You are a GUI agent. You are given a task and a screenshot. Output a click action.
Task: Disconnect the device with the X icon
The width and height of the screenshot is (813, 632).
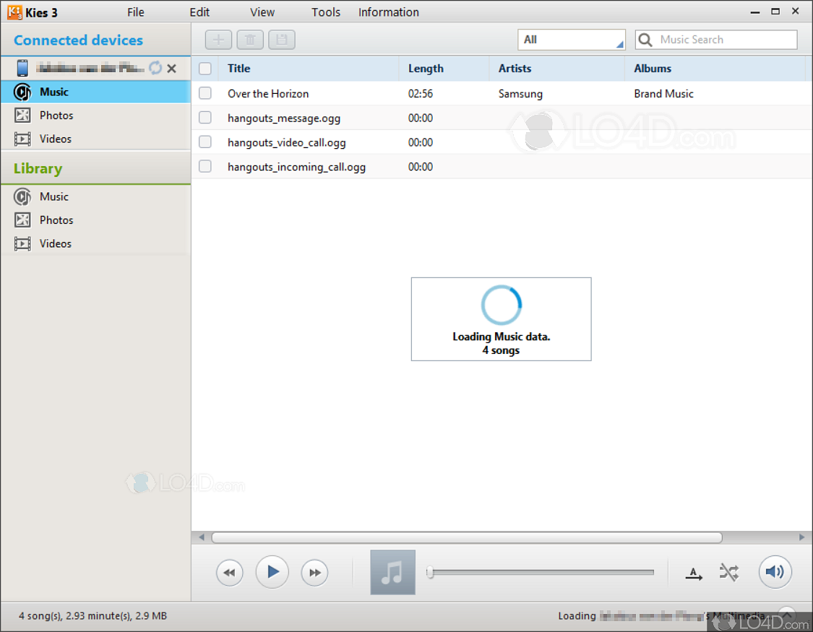coord(171,69)
